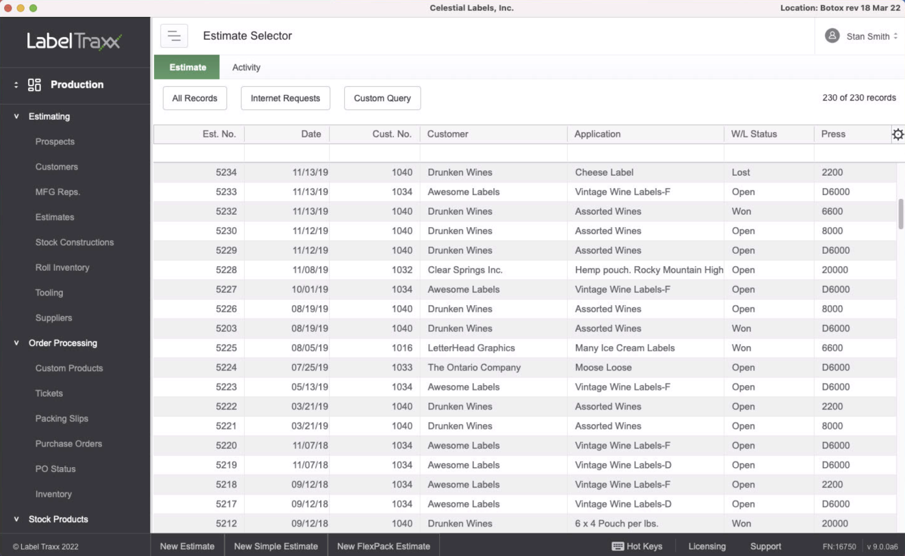The height and width of the screenshot is (556, 905).
Task: Click the Stan Smith user avatar icon
Action: (x=832, y=36)
